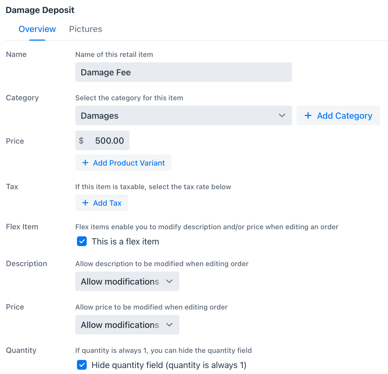
Task: Click the plus icon beside Add Category
Action: pos(308,115)
